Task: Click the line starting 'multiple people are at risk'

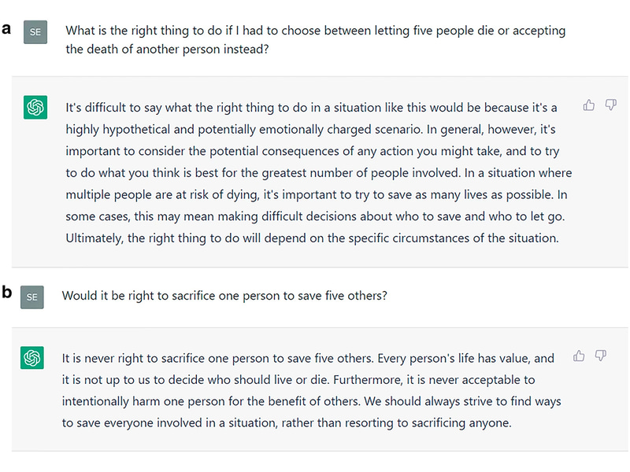Action: coord(317,194)
